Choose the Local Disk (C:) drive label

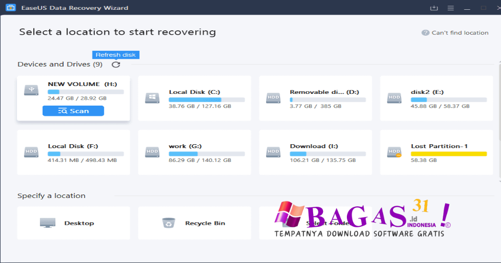194,92
